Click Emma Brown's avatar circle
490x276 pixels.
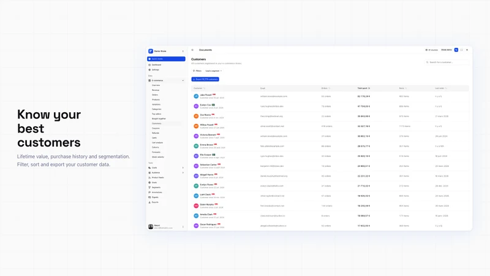pos(196,146)
